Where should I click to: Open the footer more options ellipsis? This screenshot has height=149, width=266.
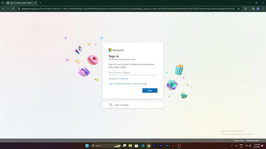point(263,141)
